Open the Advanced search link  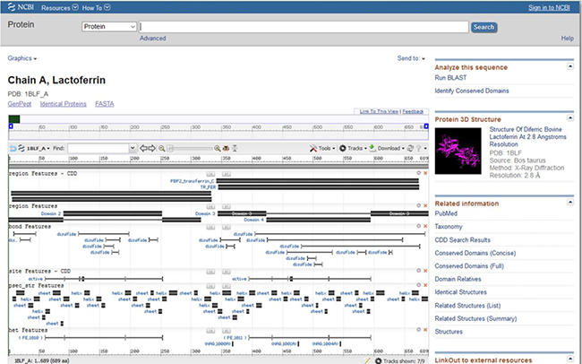coord(152,39)
